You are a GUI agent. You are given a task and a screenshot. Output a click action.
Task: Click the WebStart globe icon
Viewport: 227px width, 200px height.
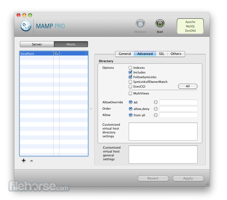pos(140,24)
